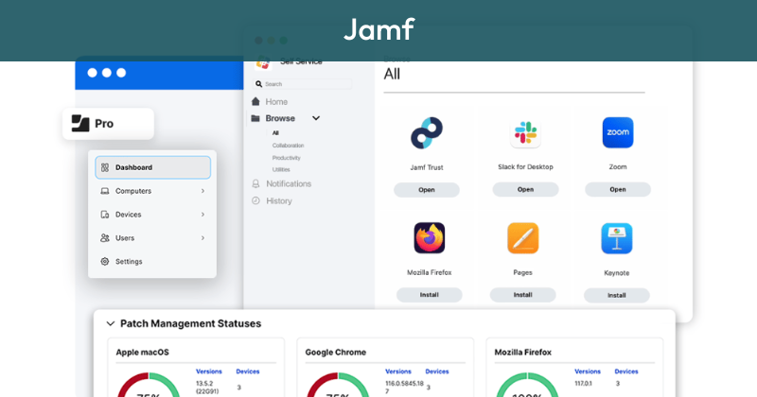Click the Dashboard grid icon

coord(105,167)
